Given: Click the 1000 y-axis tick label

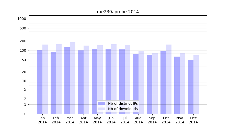Looking at the screenshot, I should (x=22, y=19).
